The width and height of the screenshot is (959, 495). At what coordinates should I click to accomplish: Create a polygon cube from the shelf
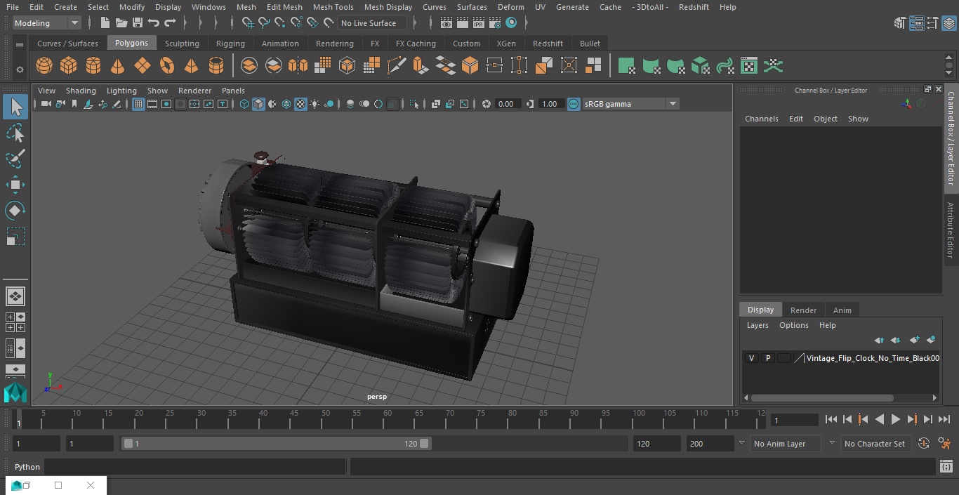(69, 66)
